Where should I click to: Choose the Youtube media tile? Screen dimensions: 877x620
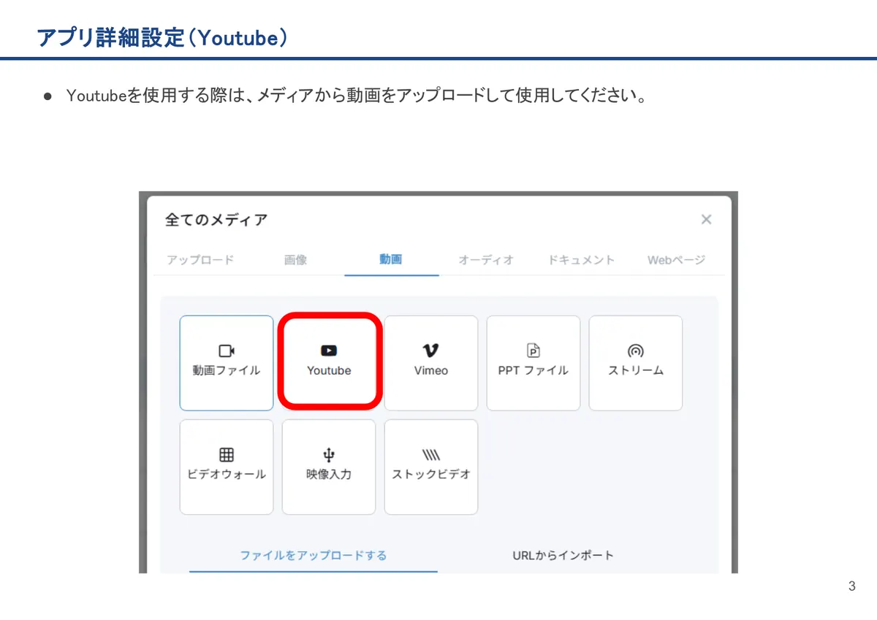click(x=329, y=363)
